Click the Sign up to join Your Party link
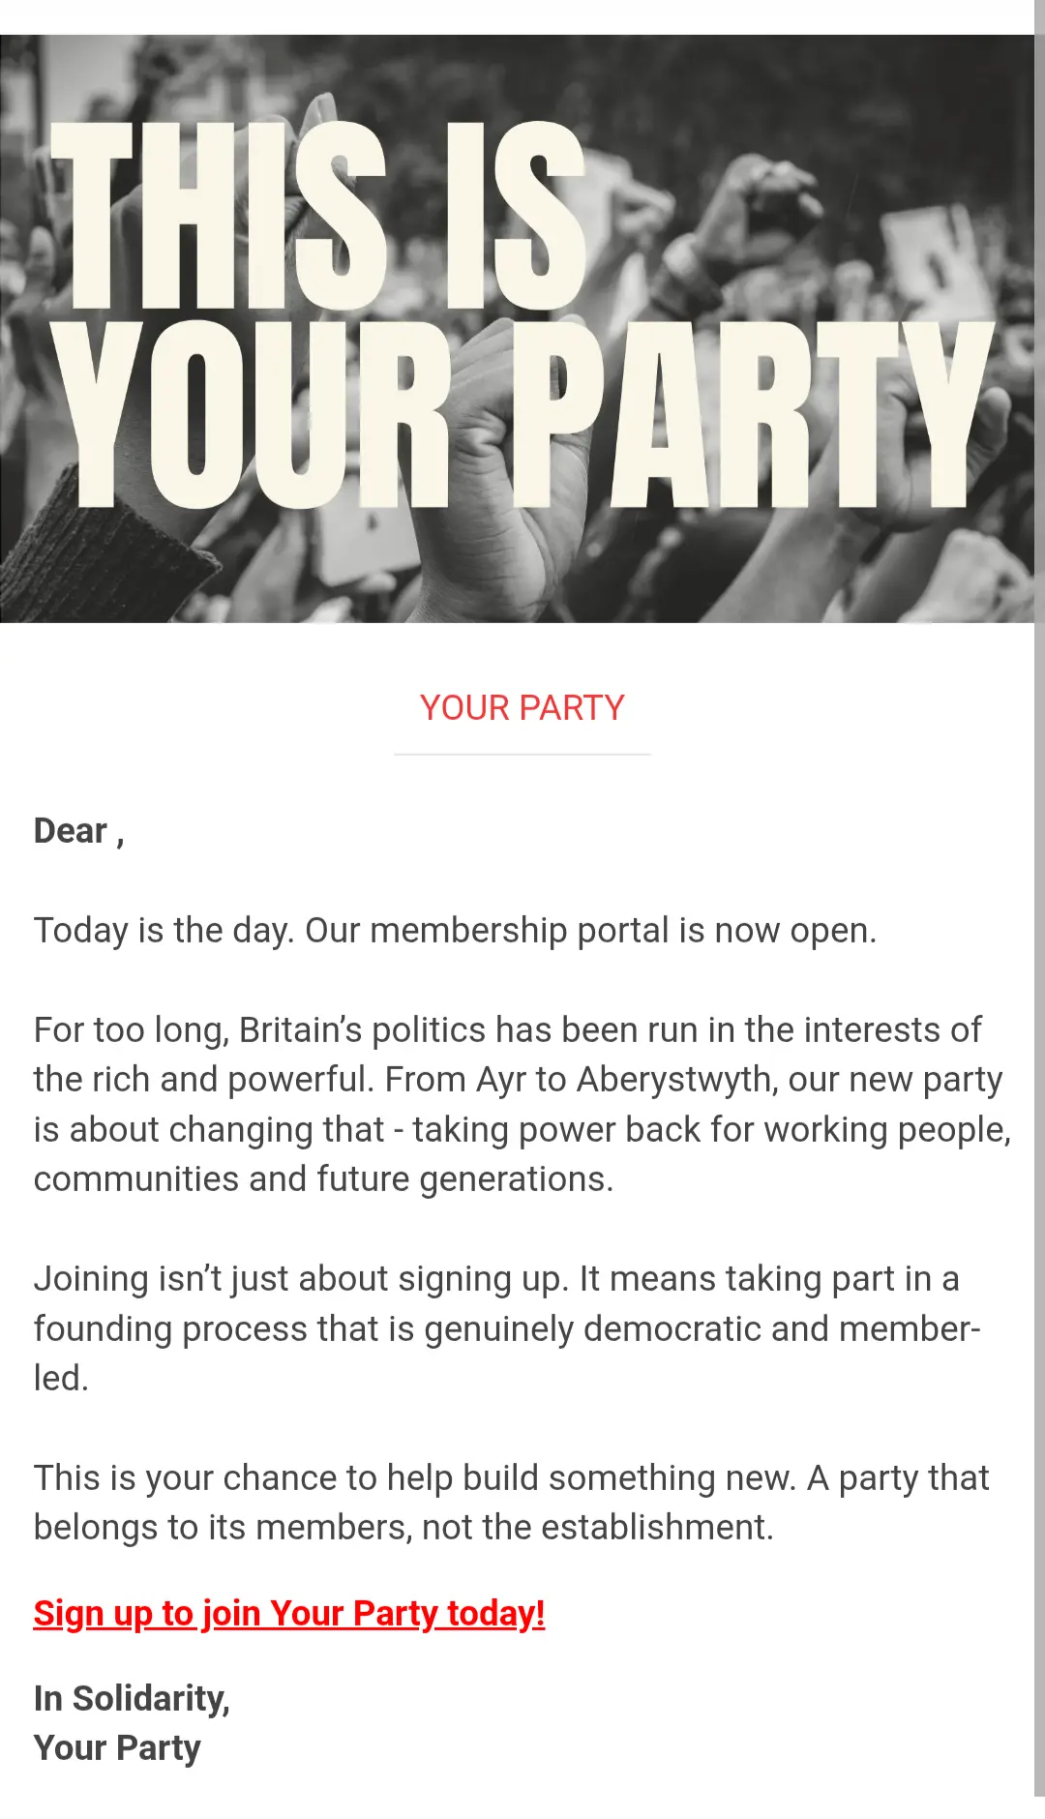This screenshot has width=1045, height=1819. [x=288, y=1613]
